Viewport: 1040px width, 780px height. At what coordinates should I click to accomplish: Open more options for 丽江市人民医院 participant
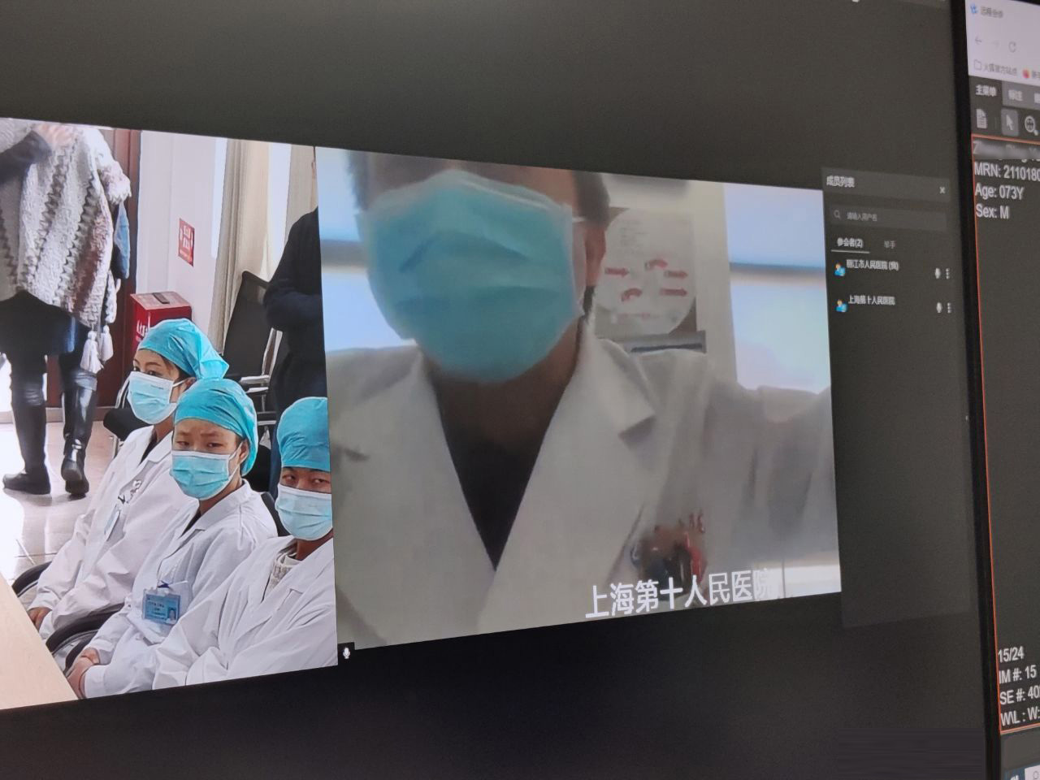click(x=947, y=274)
